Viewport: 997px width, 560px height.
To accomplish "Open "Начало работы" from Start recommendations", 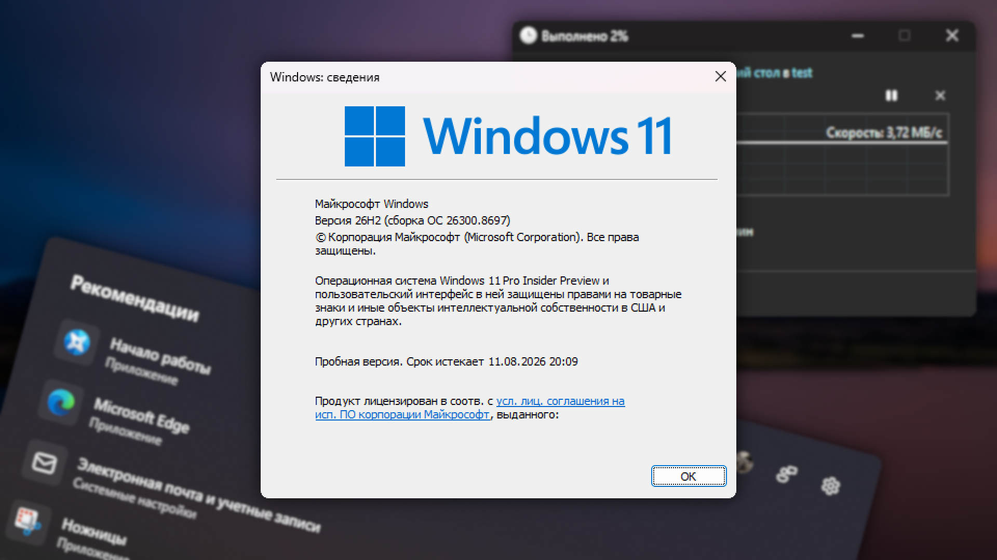I will [x=134, y=355].
